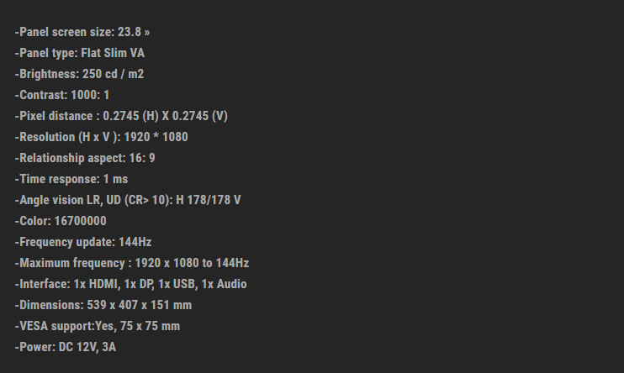
Task: Click the Power DC 12V, 3A line
Action: coord(66,347)
